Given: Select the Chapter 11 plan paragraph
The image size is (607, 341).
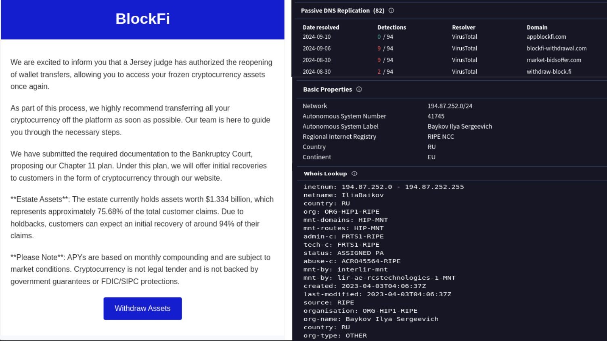Looking at the screenshot, I should click(x=138, y=166).
